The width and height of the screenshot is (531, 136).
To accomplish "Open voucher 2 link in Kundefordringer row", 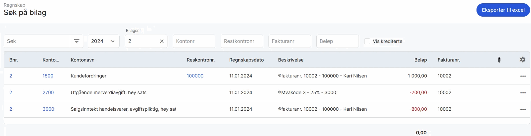I will 11,76.
